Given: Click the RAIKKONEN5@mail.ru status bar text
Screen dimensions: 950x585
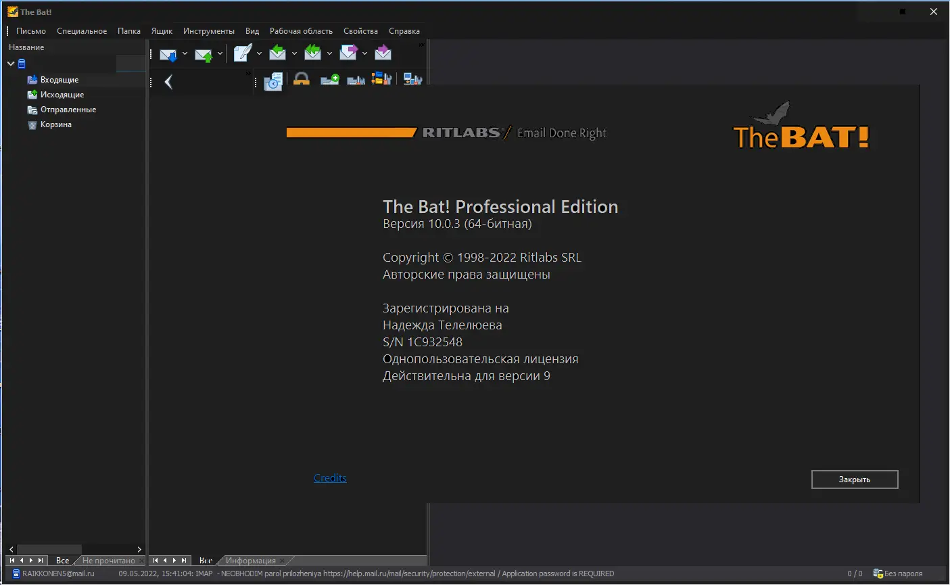Looking at the screenshot, I should coord(58,574).
